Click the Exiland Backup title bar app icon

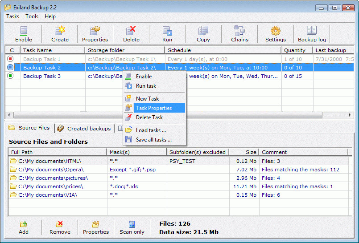pyautogui.click(x=8, y=7)
